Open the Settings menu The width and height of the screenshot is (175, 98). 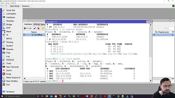(x=7, y=3)
